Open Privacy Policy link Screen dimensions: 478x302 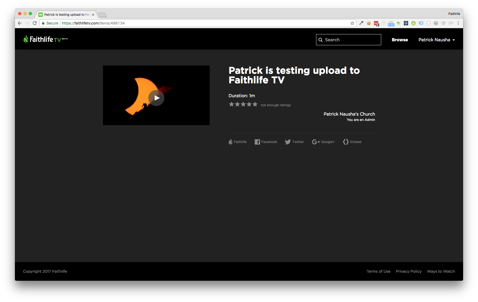point(409,271)
